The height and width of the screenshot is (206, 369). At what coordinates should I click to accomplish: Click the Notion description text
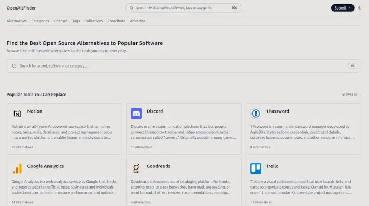click(x=62, y=132)
